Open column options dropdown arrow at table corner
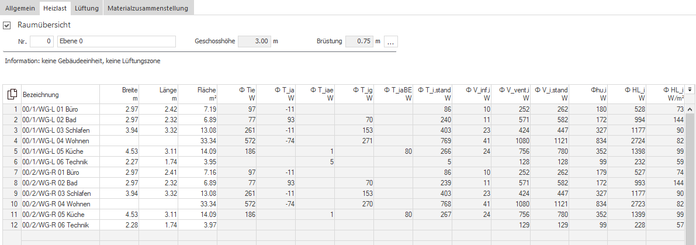Screen dimensions: 696x245 point(690,89)
